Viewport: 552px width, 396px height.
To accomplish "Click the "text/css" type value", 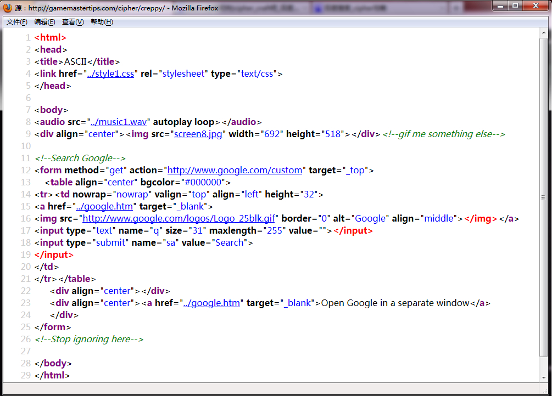I will (257, 74).
